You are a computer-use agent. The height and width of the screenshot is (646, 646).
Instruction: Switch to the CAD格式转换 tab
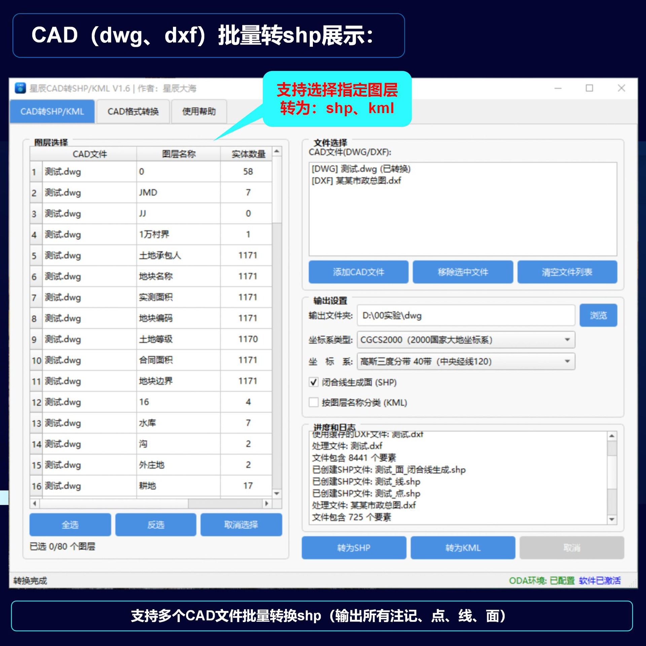tap(133, 111)
